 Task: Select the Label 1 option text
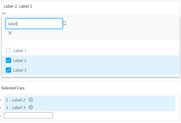[x=20, y=51]
